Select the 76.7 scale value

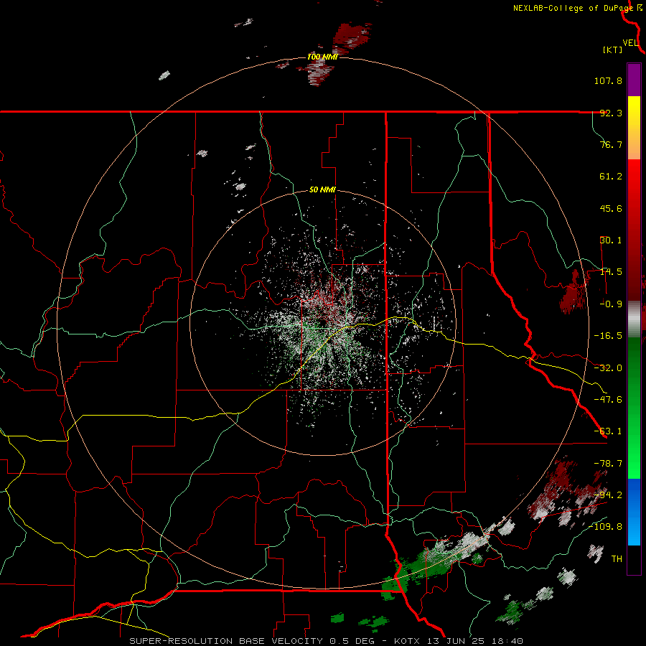point(611,144)
